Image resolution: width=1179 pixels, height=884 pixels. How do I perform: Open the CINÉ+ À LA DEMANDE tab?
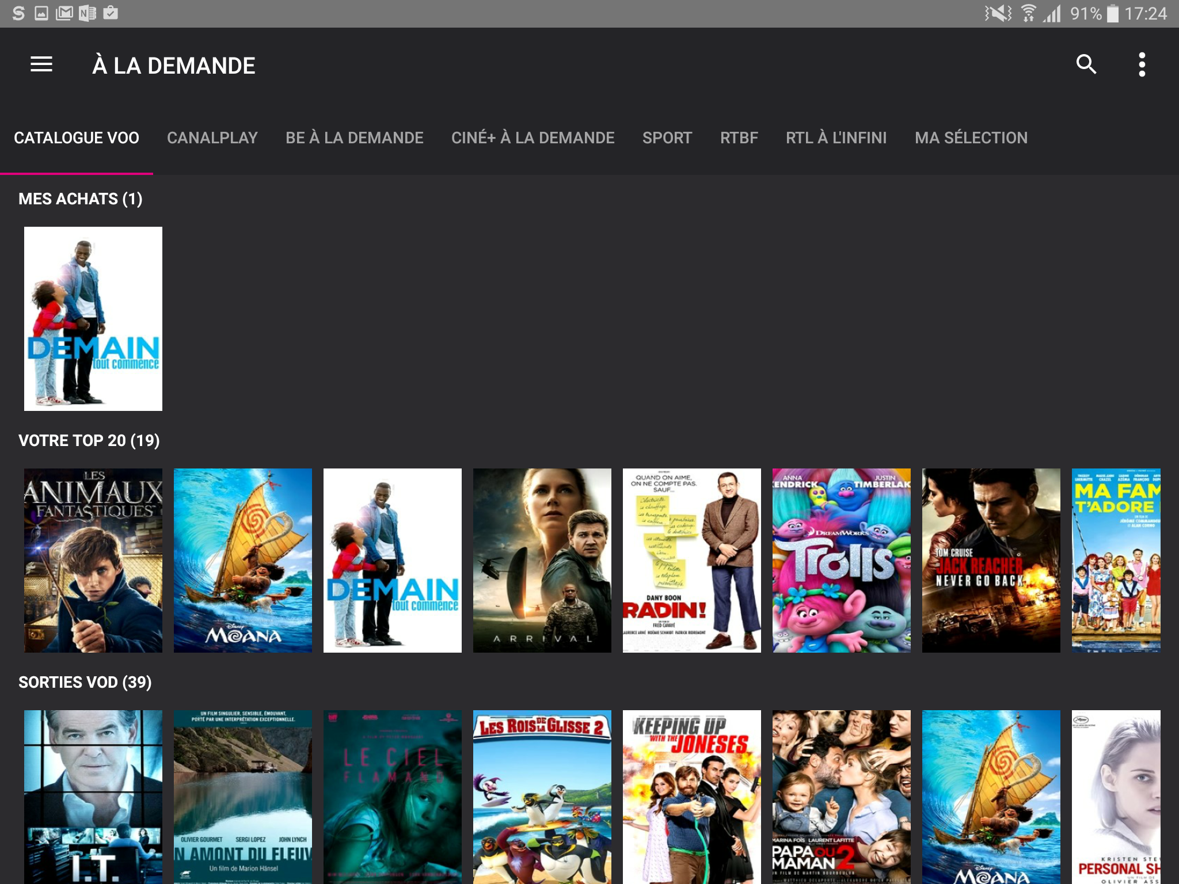[x=533, y=138]
